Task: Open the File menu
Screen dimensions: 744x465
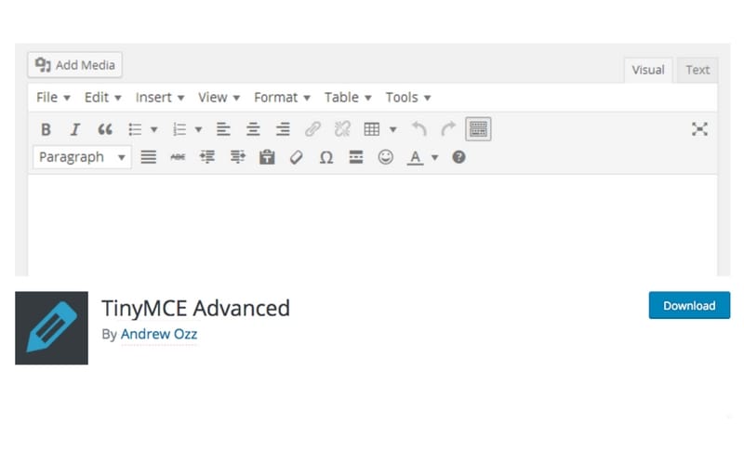Action: click(53, 98)
